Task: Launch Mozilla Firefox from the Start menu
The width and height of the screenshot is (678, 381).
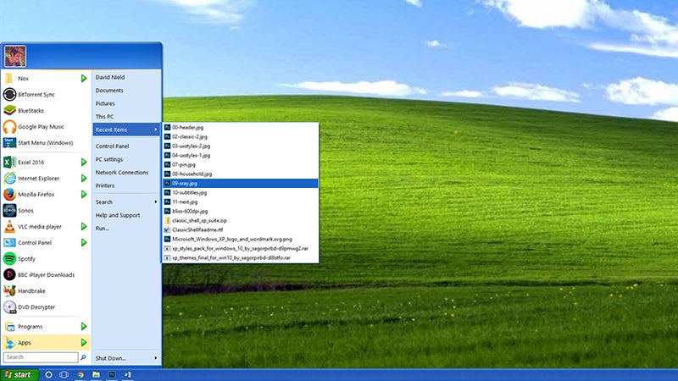Action: pyautogui.click(x=40, y=194)
